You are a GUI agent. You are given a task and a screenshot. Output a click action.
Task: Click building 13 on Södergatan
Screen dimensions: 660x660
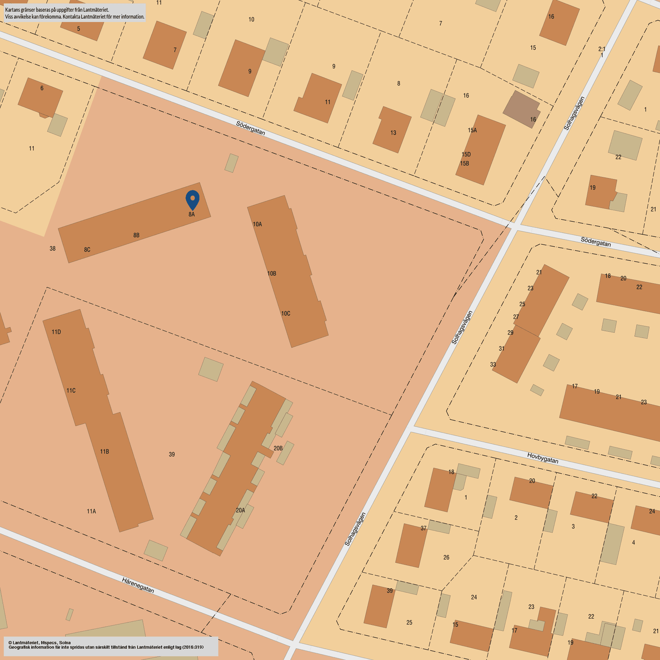pos(393,132)
